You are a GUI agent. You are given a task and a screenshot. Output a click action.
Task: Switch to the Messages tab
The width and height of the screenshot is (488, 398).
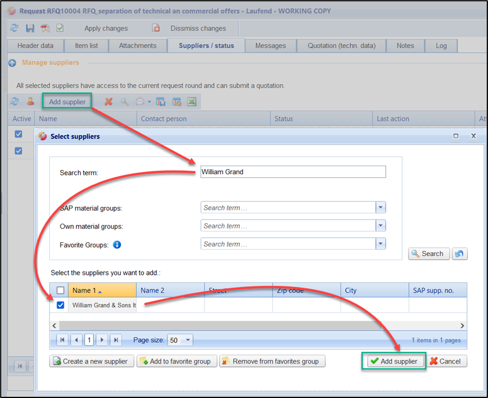270,46
